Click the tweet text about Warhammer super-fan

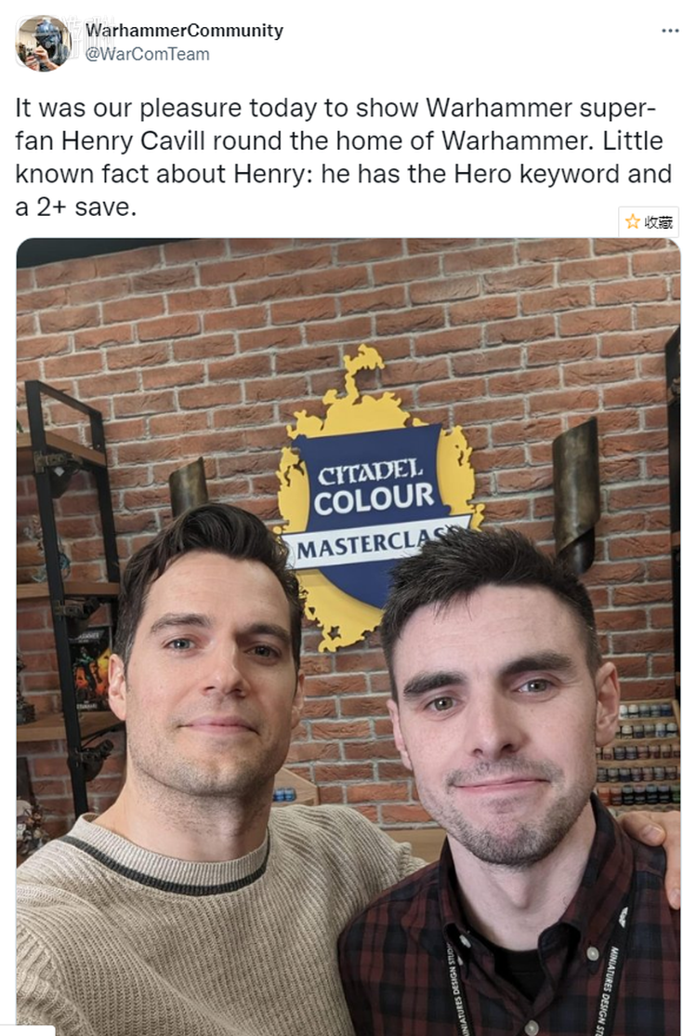pos(343,157)
